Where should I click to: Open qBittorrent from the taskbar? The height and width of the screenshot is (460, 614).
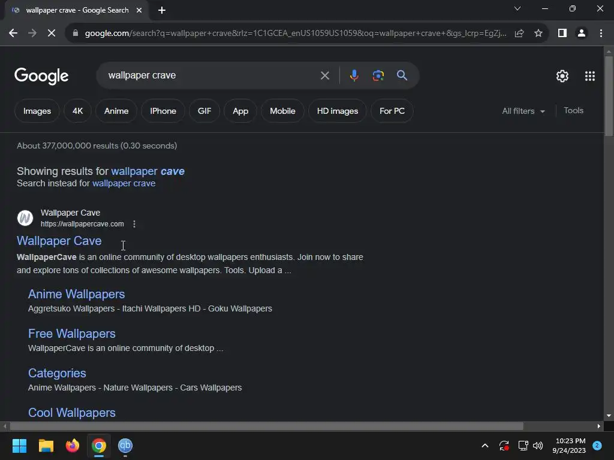point(125,446)
